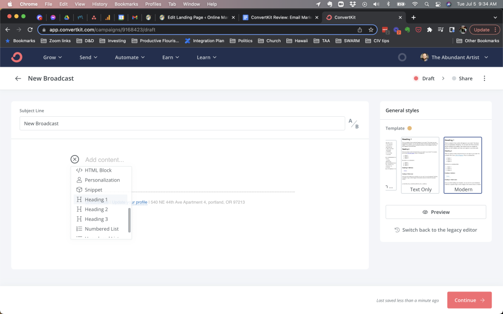Click the back arrow beside New Broadcast
Screen dimensions: 503x314
click(18, 78)
